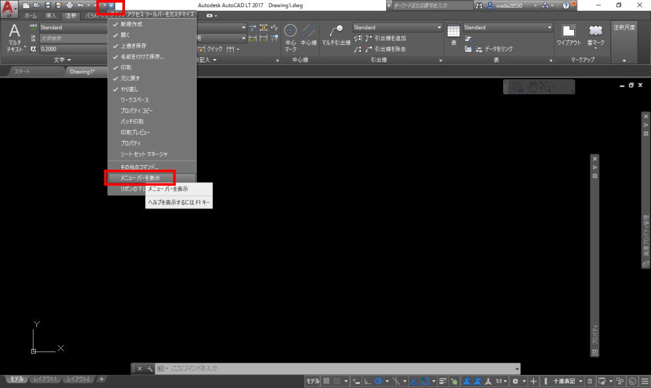This screenshot has width=651, height=388.
Task: Click the Open file icon in quick access toolbar
Action: click(36, 5)
